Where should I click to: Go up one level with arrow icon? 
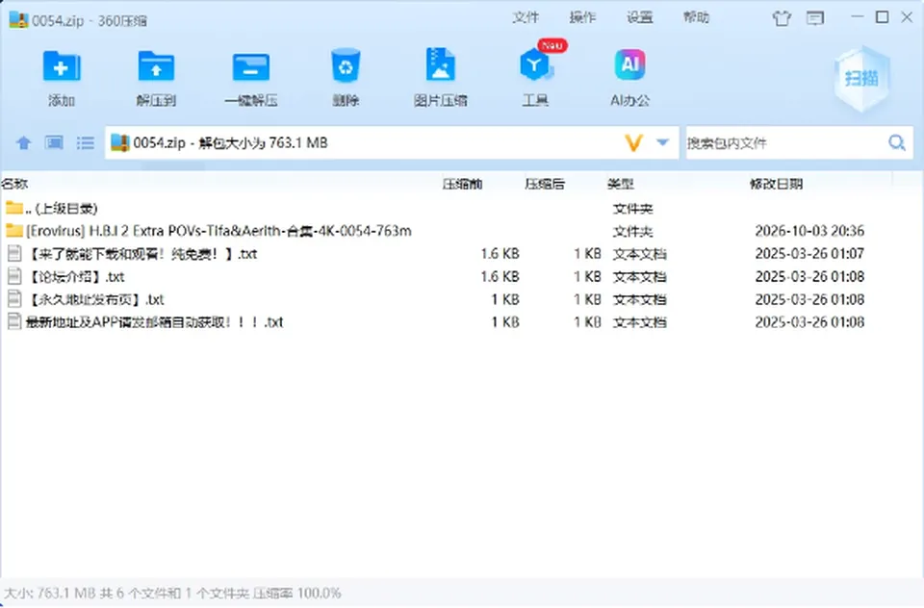23,142
